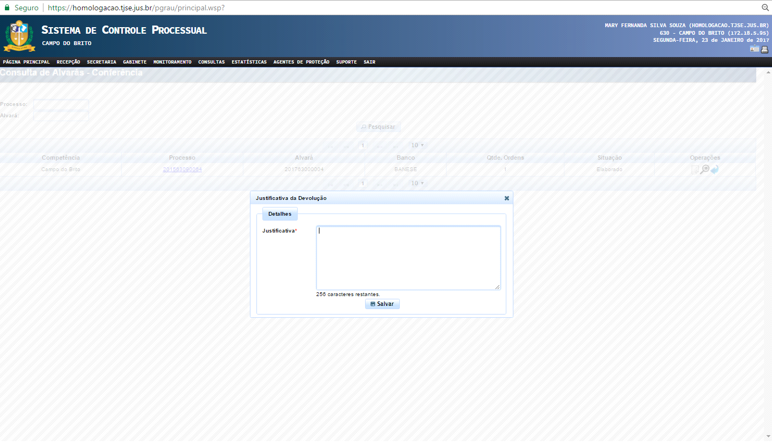Screen dimensions: 772x446
Task: Select the Detalhes tab
Action: tap(280, 214)
